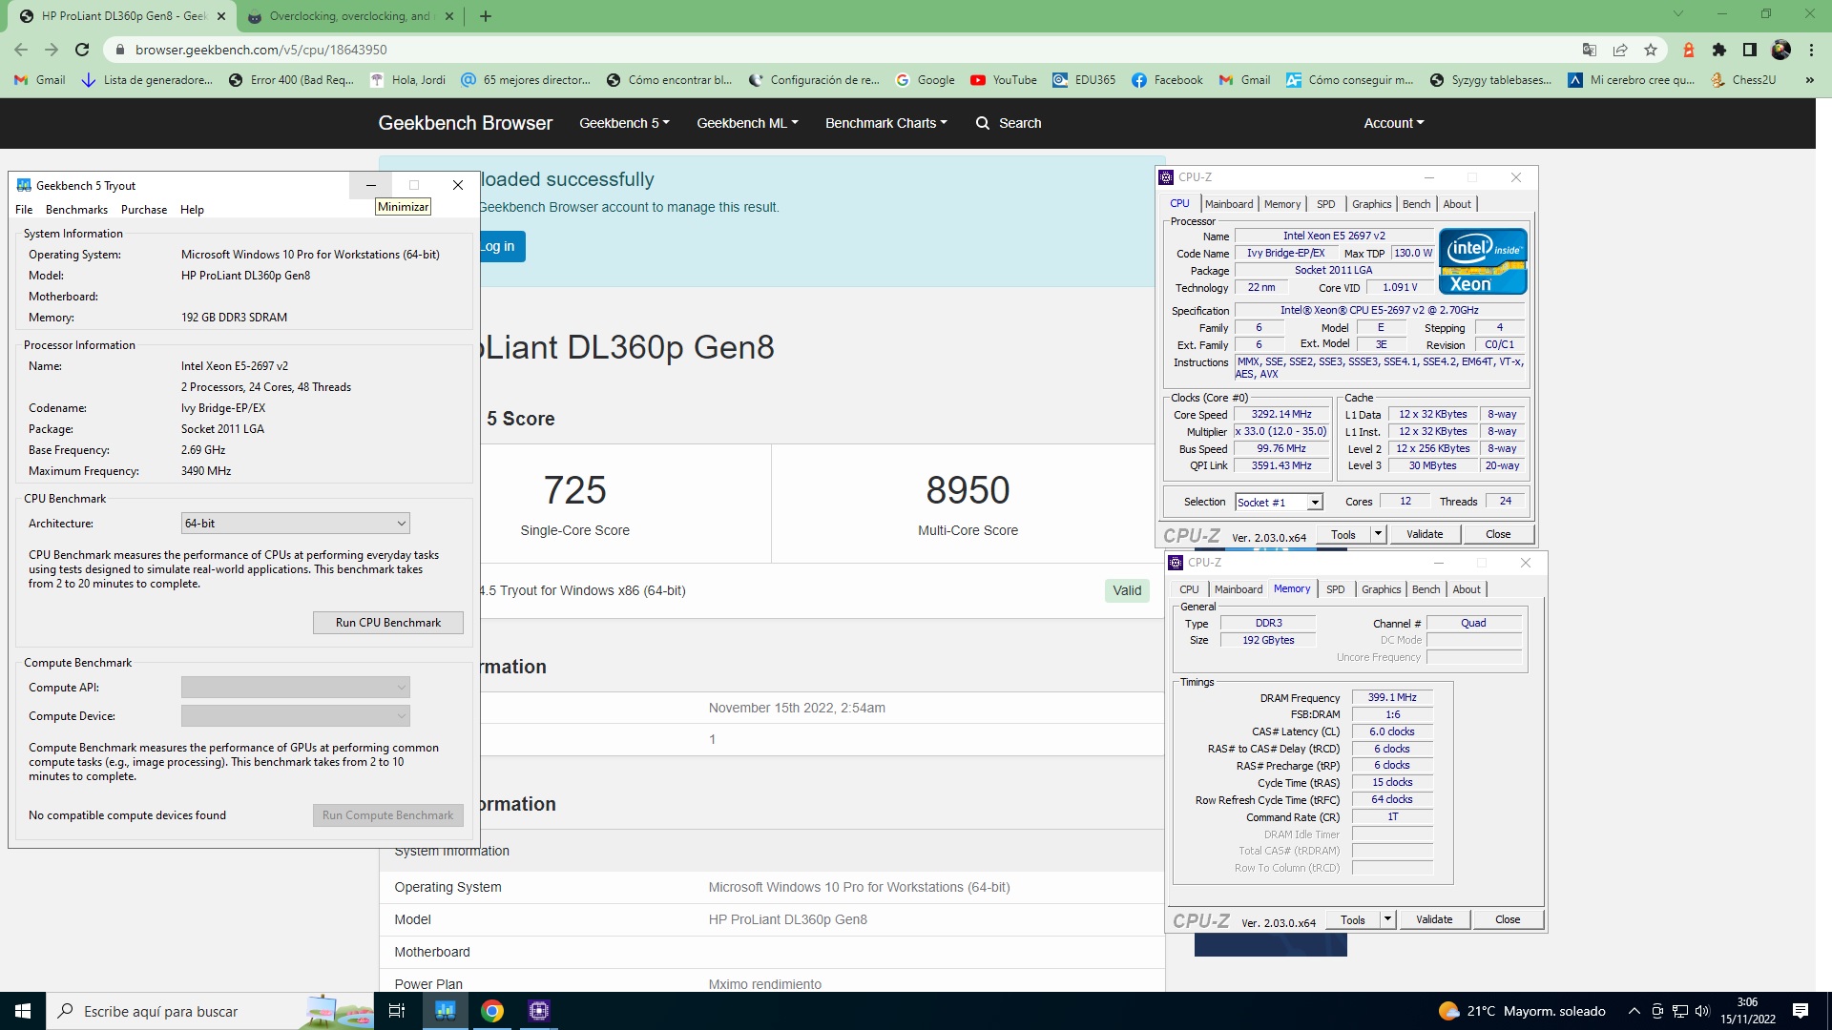This screenshot has width=1832, height=1030.
Task: Open the browser profile avatar
Action: (1780, 50)
